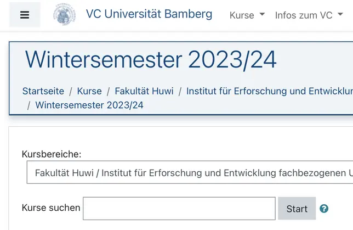Open the Kursbereiche category dropdown

click(x=190, y=172)
